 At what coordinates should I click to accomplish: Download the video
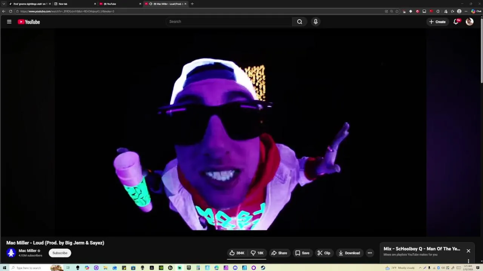tap(349, 253)
